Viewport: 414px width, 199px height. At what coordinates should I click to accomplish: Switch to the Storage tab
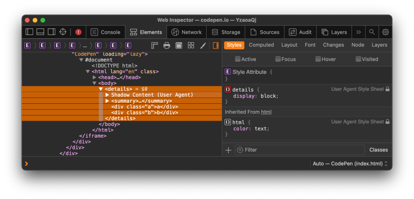click(226, 32)
